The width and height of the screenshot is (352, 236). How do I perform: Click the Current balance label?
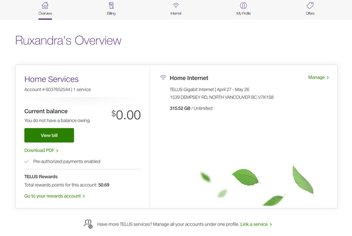46,111
